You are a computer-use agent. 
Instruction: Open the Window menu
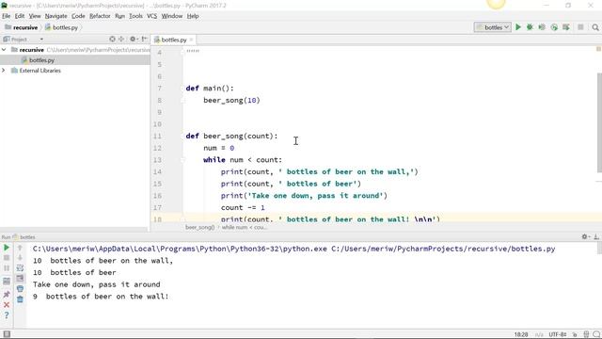(171, 16)
